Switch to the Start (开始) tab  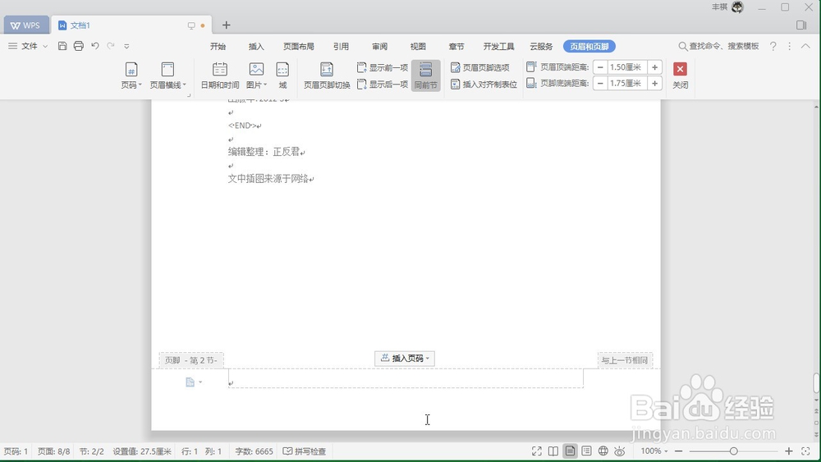click(x=218, y=47)
